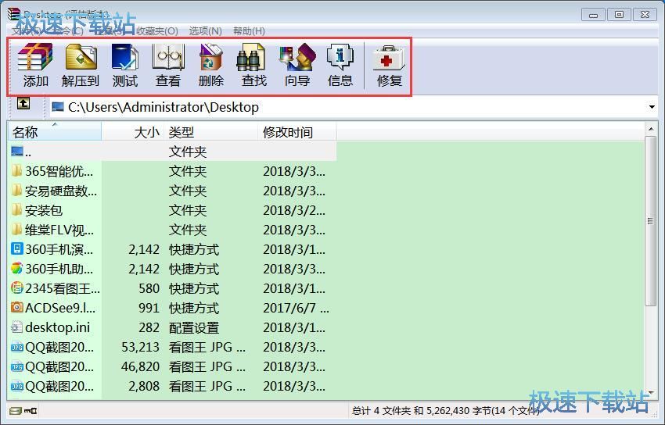665x425 pixels.
Task: Expand the path address dropdown arrow
Action: pos(652,107)
